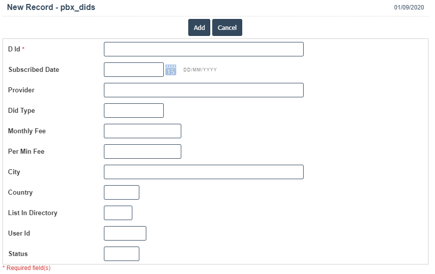Select the Provider input field

pos(203,90)
